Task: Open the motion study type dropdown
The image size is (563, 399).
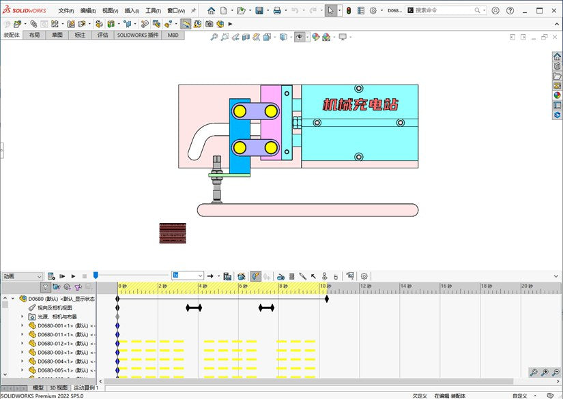Action: 23,276
